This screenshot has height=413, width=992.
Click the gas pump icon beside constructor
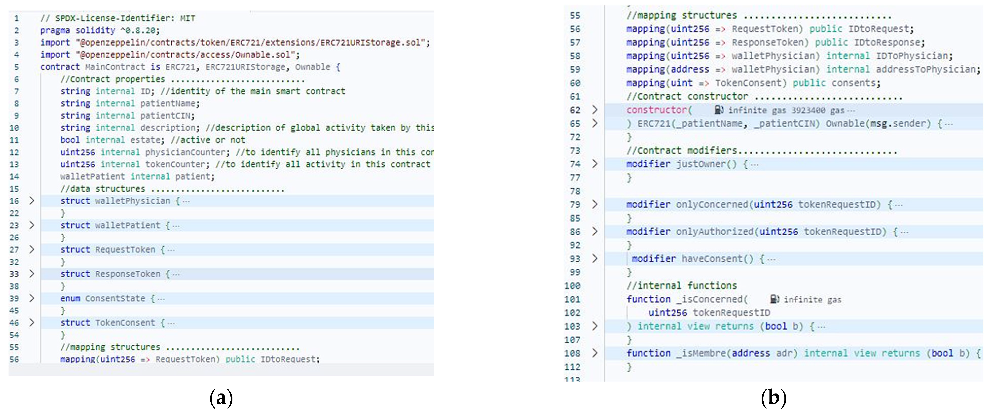(x=719, y=110)
